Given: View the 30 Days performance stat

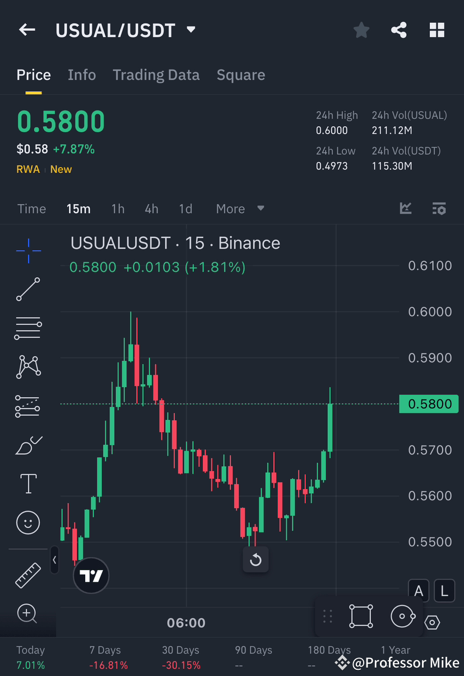Looking at the screenshot, I should click(x=180, y=656).
